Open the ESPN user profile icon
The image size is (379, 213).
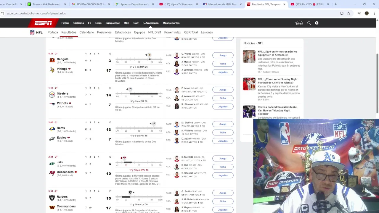click(317, 23)
